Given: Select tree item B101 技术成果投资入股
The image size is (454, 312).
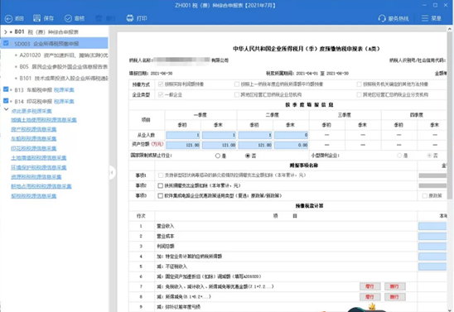Looking at the screenshot, I should click(64, 78).
